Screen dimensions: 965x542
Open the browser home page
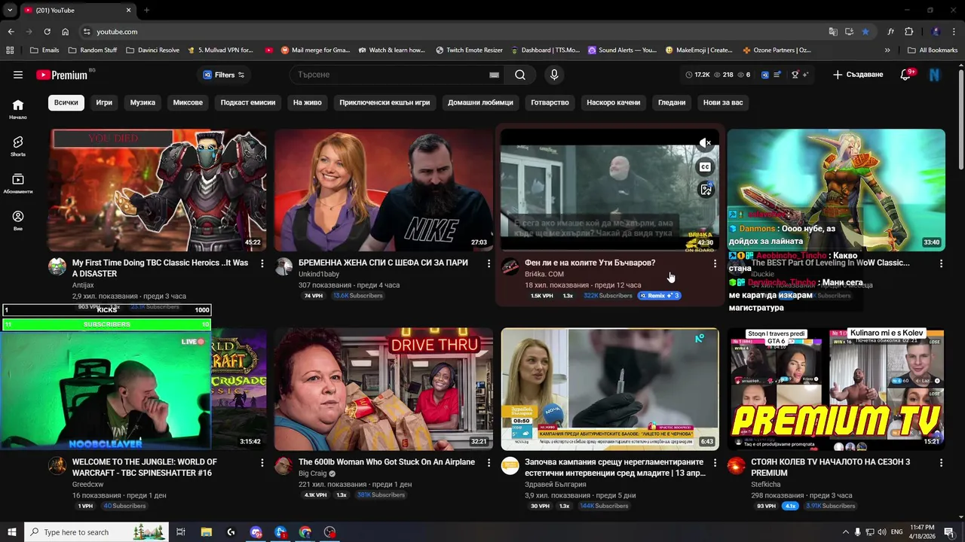(65, 32)
